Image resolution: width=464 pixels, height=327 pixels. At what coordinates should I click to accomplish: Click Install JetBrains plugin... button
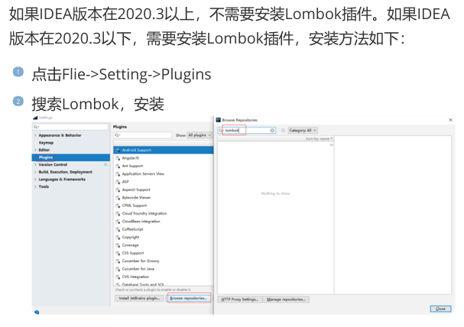[139, 298]
